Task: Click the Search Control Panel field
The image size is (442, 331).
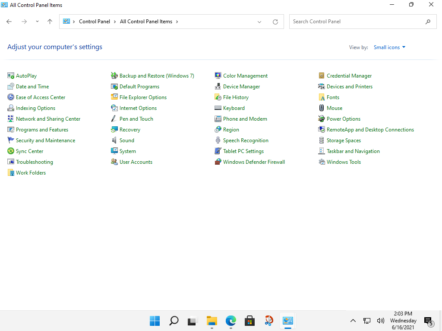Action: (363, 22)
